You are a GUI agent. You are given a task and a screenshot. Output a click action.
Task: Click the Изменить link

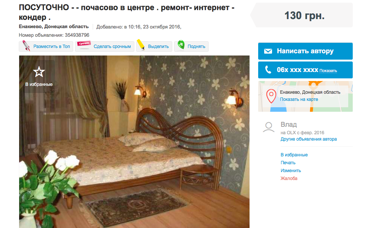[291, 171]
